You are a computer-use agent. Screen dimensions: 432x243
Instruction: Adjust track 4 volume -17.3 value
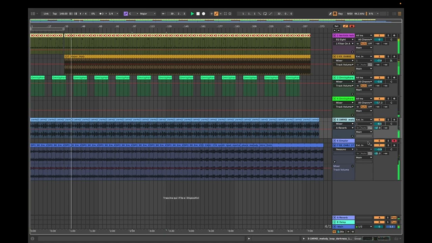point(379,103)
